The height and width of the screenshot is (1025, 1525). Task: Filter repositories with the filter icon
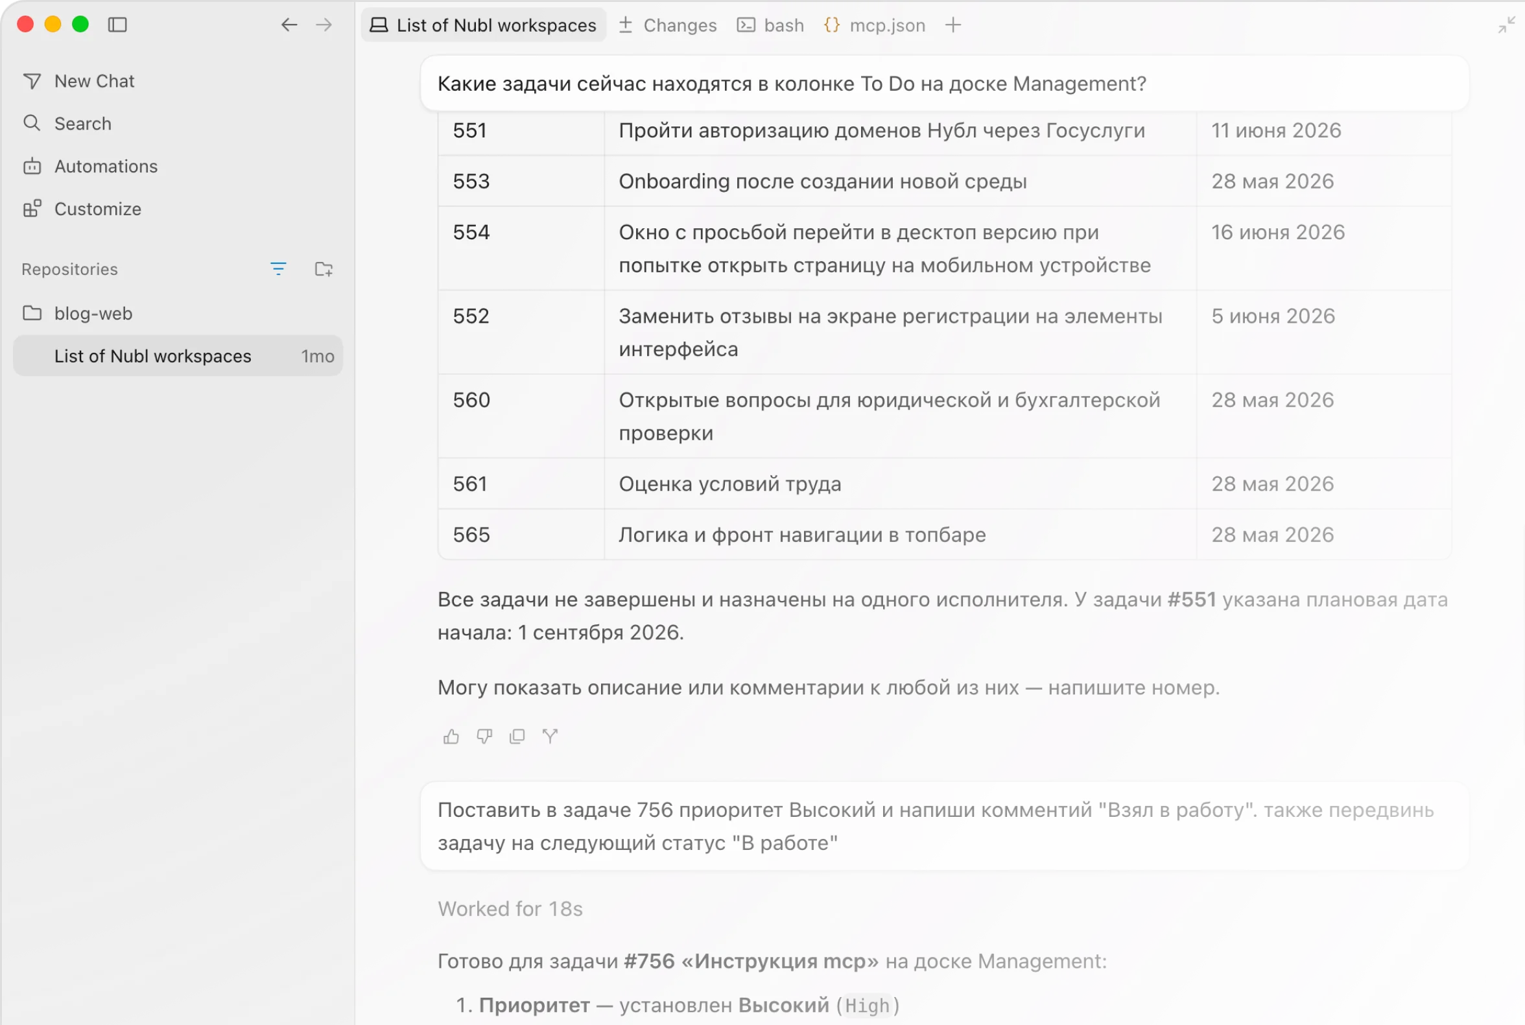click(278, 268)
